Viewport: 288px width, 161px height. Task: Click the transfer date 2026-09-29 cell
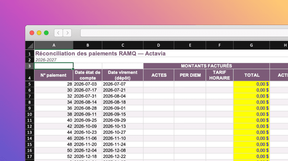[123, 120]
